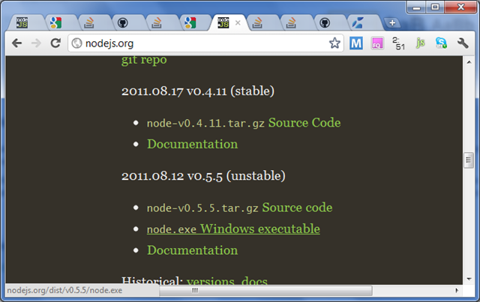Bookmark this page with the star icon
The image size is (480, 302).
click(x=334, y=43)
